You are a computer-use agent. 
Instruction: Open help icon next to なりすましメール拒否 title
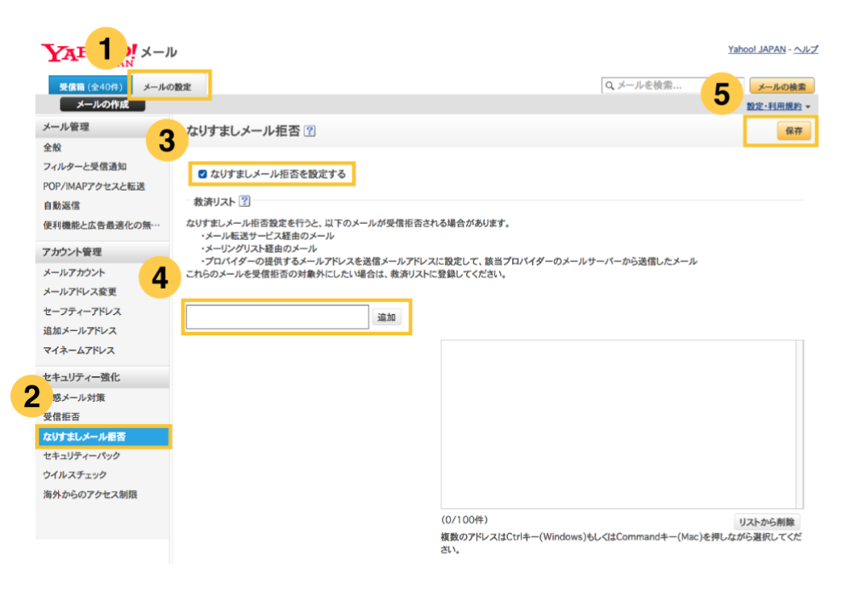(309, 130)
